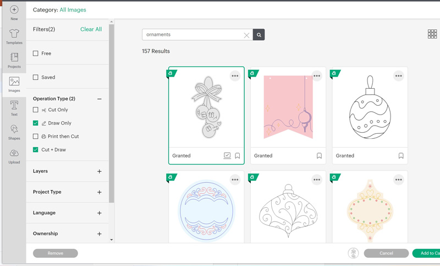The image size is (440, 266).
Task: Expand the Layers filter section
Action: [x=100, y=171]
